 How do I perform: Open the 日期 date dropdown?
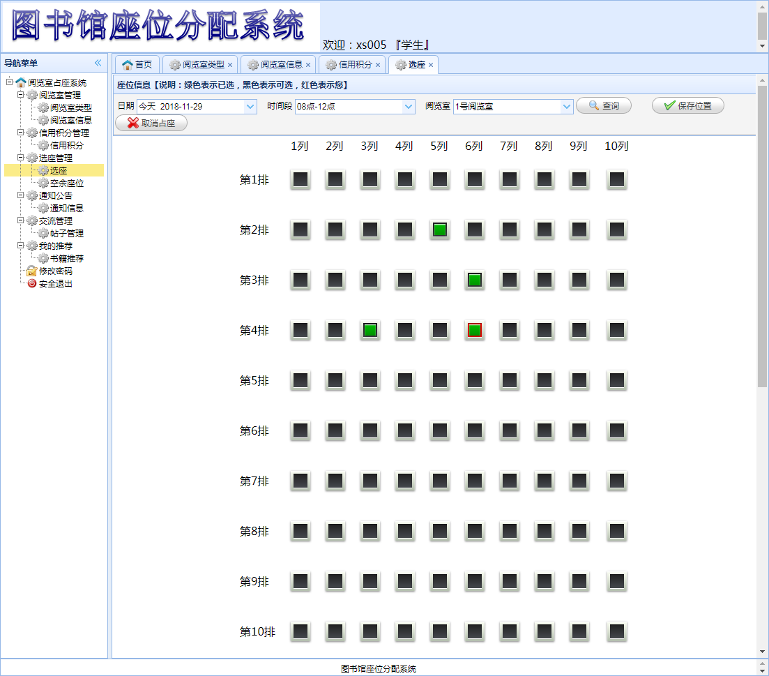[250, 107]
